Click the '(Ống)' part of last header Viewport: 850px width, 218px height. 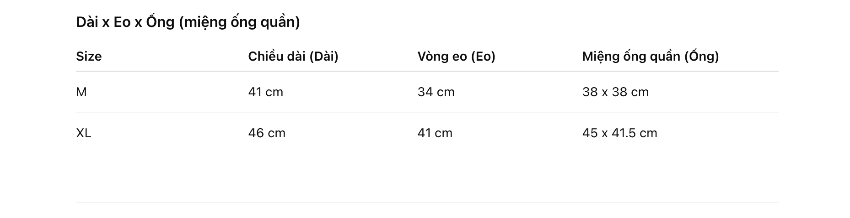click(702, 56)
